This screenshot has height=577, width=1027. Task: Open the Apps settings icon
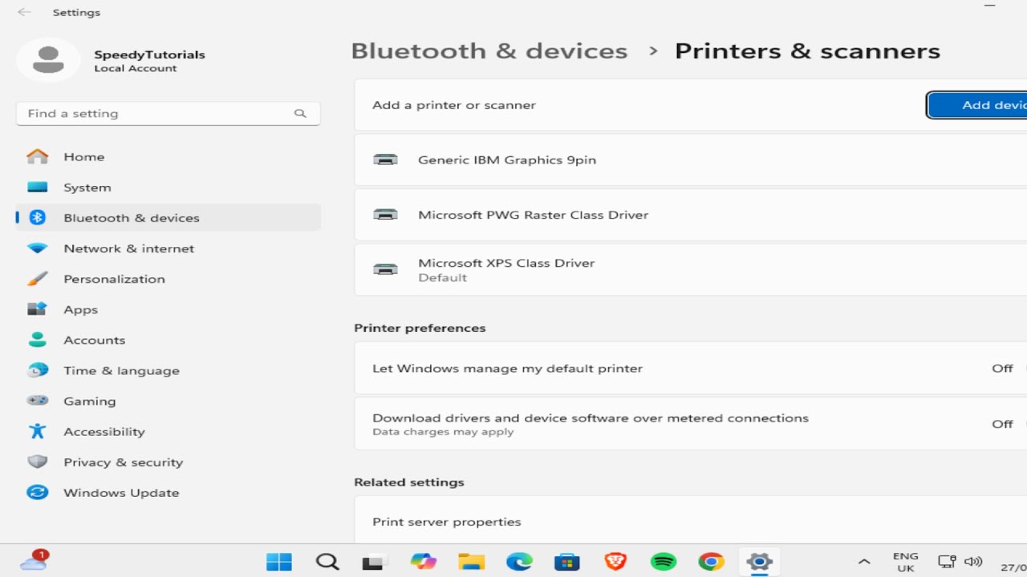pos(38,309)
